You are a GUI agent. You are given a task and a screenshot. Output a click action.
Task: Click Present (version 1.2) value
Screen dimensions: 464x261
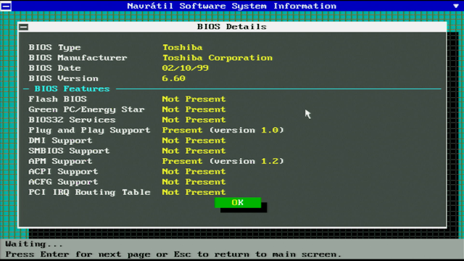[223, 161]
